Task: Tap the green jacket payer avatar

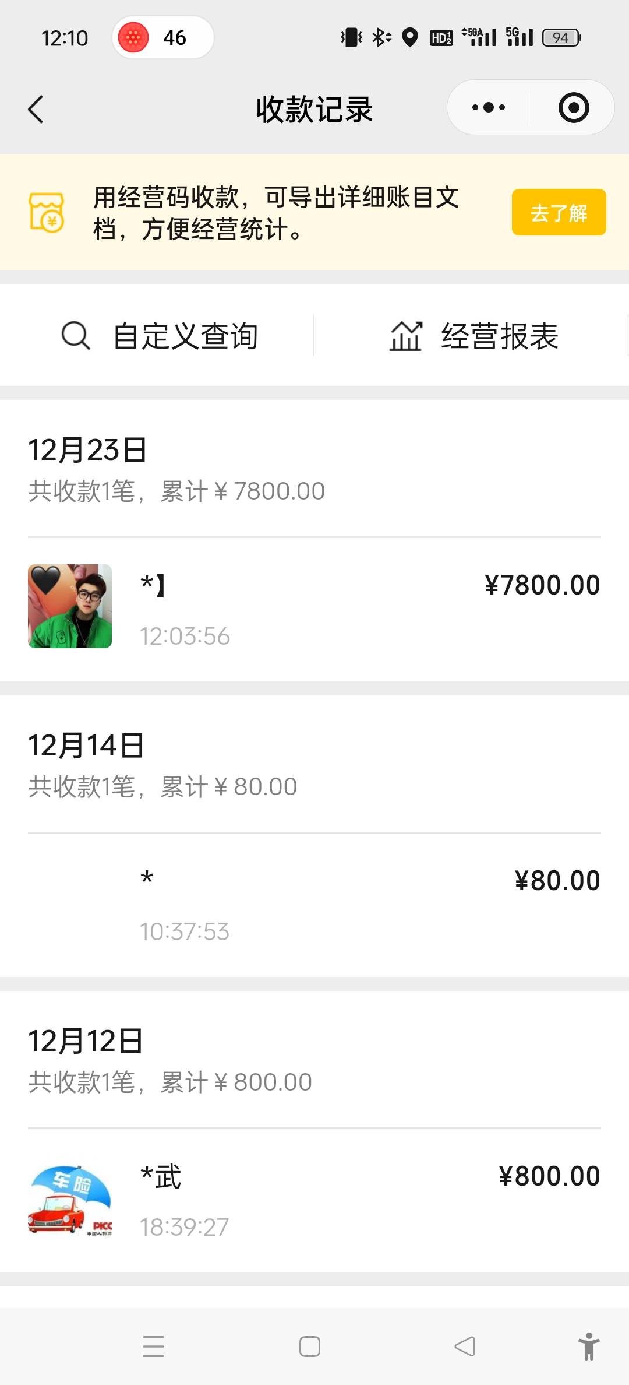Action: 70,606
